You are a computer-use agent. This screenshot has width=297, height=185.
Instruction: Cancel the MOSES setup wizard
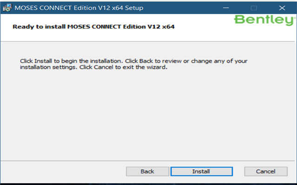pyautogui.click(x=266, y=172)
